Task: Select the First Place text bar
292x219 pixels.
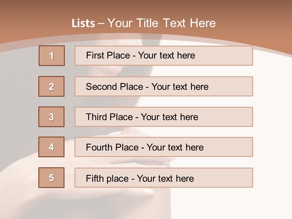Action: pos(164,56)
